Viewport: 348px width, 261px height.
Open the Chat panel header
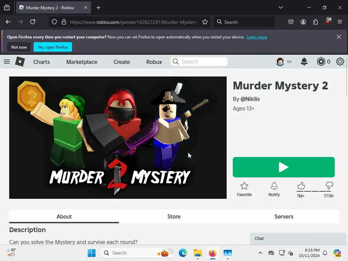pyautogui.click(x=298, y=239)
